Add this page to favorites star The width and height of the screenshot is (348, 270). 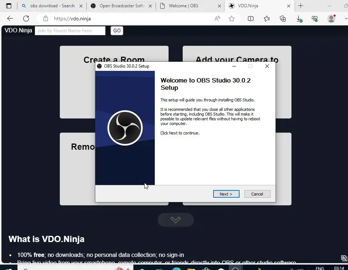(x=232, y=19)
